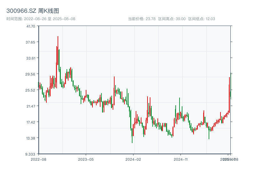Click the lowest green candle near 12.03
Image resolution: width=256 pixels, height=192 pixels.
pyautogui.click(x=132, y=134)
